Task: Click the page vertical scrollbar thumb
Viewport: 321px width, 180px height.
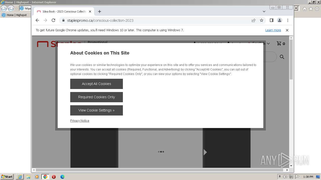Action: pyautogui.click(x=291, y=59)
